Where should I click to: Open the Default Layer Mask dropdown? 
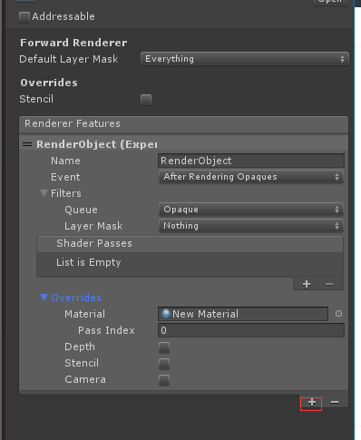point(245,59)
